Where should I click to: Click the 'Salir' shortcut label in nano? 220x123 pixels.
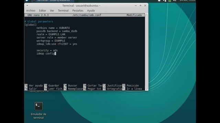33,89
